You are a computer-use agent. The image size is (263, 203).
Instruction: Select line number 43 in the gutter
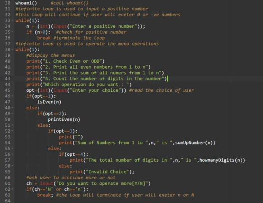[7, 79]
